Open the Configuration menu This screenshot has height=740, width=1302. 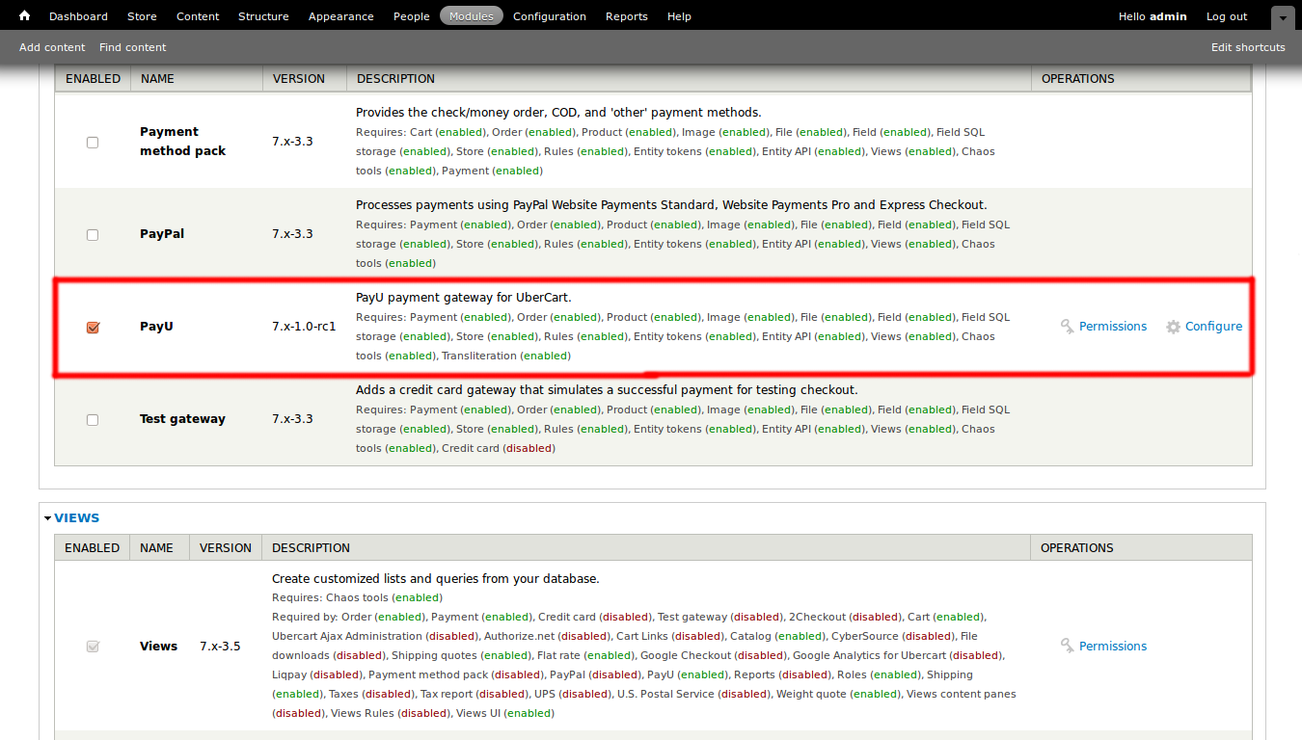(x=549, y=16)
